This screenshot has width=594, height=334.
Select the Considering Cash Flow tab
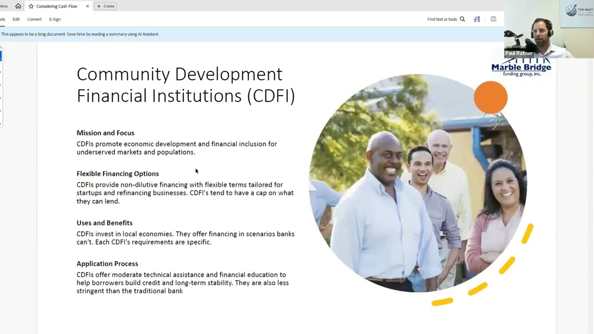[x=58, y=6]
